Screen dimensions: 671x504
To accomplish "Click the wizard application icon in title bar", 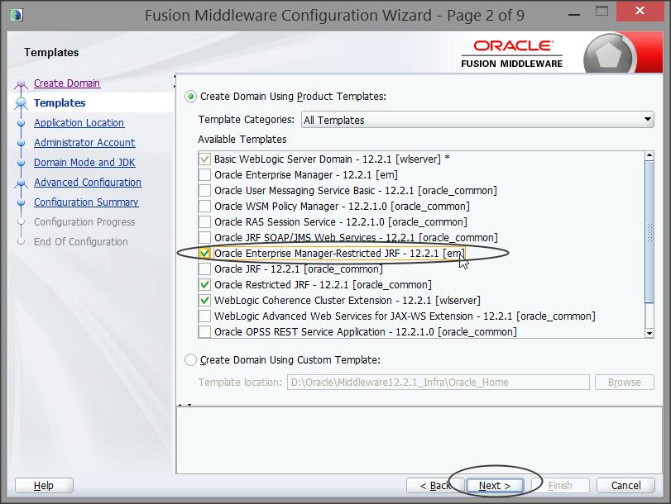I will pos(17,15).
